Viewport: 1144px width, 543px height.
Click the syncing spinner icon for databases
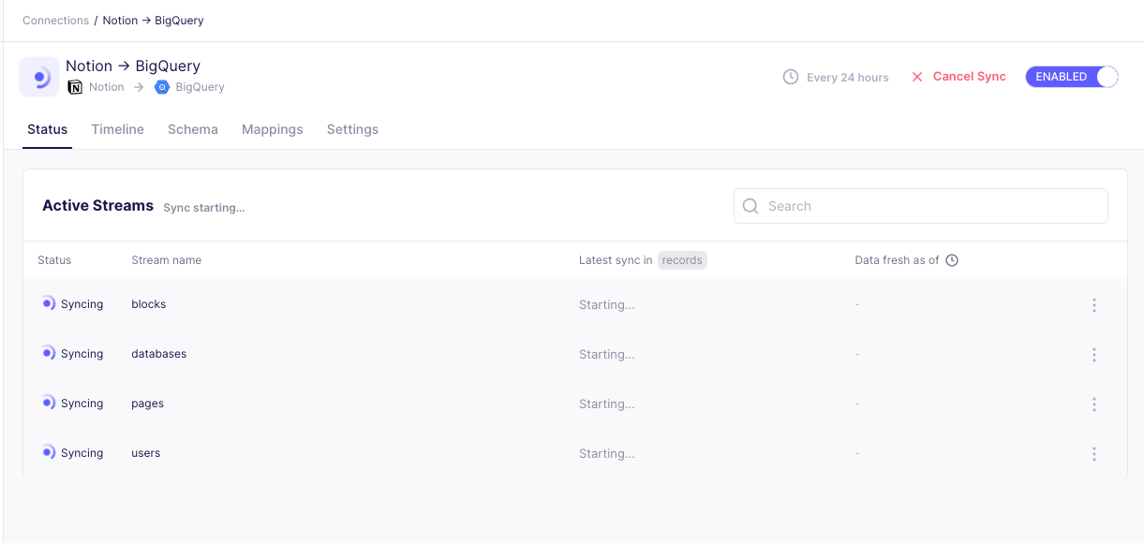[x=48, y=353]
